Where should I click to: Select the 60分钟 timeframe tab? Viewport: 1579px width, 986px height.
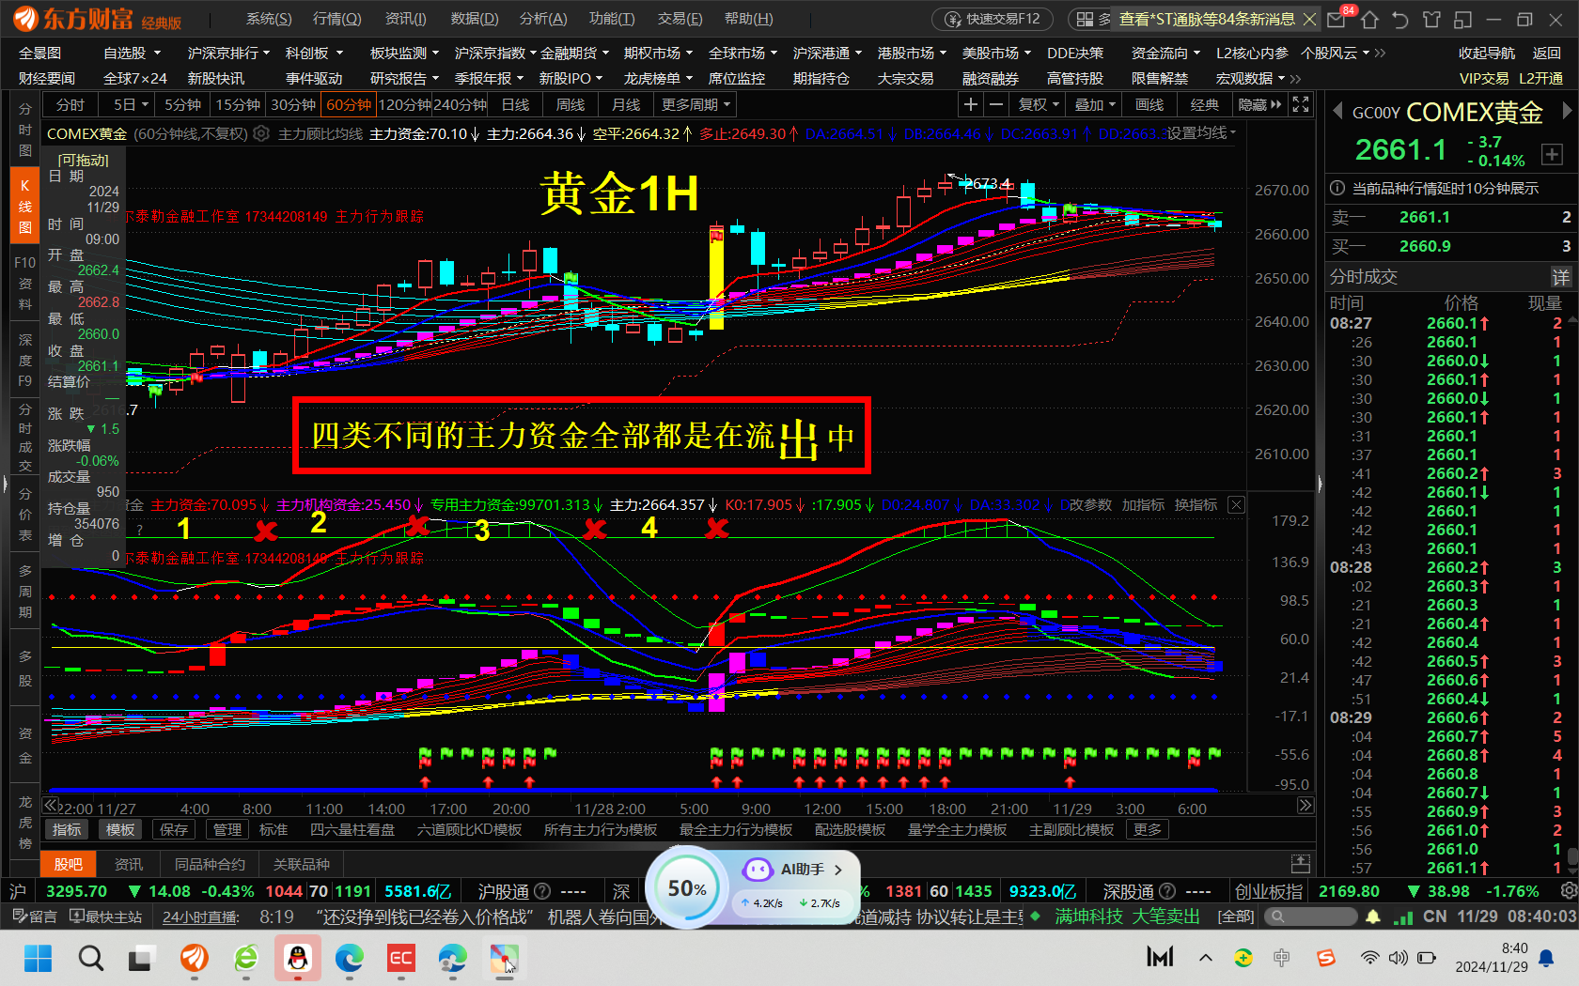click(349, 104)
